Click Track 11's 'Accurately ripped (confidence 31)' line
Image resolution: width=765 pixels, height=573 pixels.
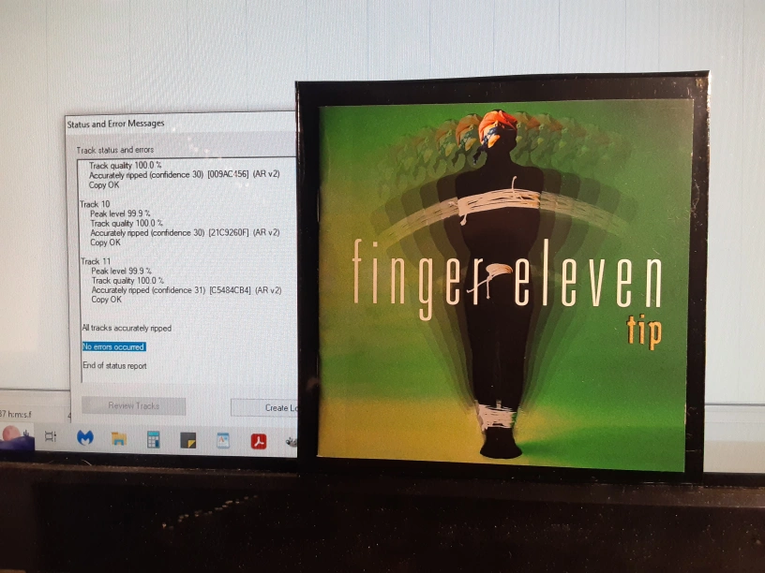187,290
